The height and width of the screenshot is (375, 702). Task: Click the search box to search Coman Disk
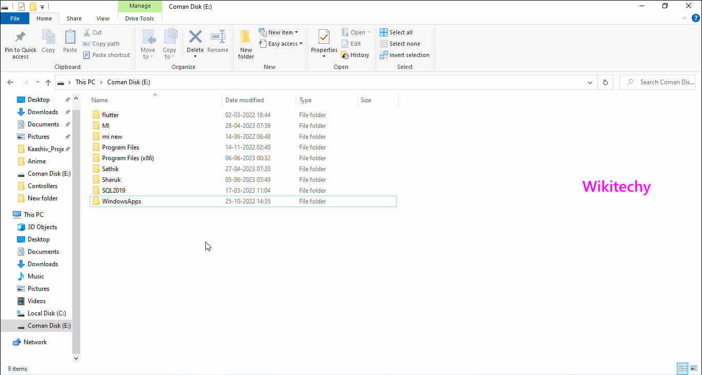pyautogui.click(x=659, y=82)
